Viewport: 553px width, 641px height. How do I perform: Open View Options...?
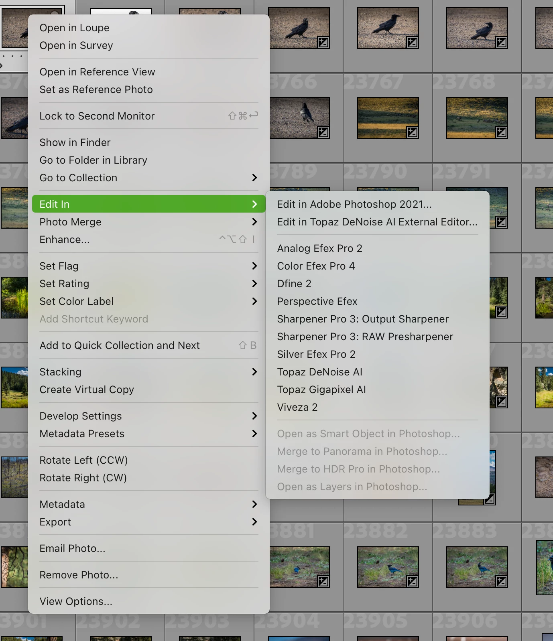point(149,601)
